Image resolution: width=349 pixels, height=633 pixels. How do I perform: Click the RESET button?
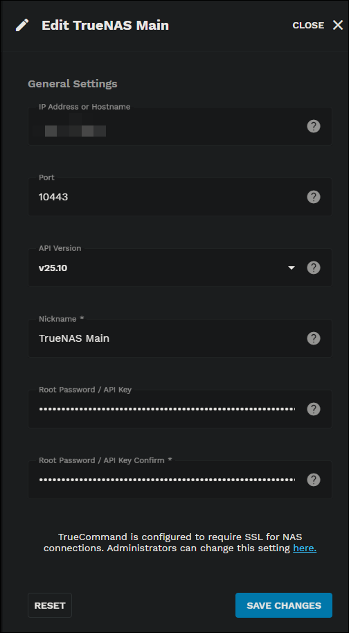tap(50, 605)
